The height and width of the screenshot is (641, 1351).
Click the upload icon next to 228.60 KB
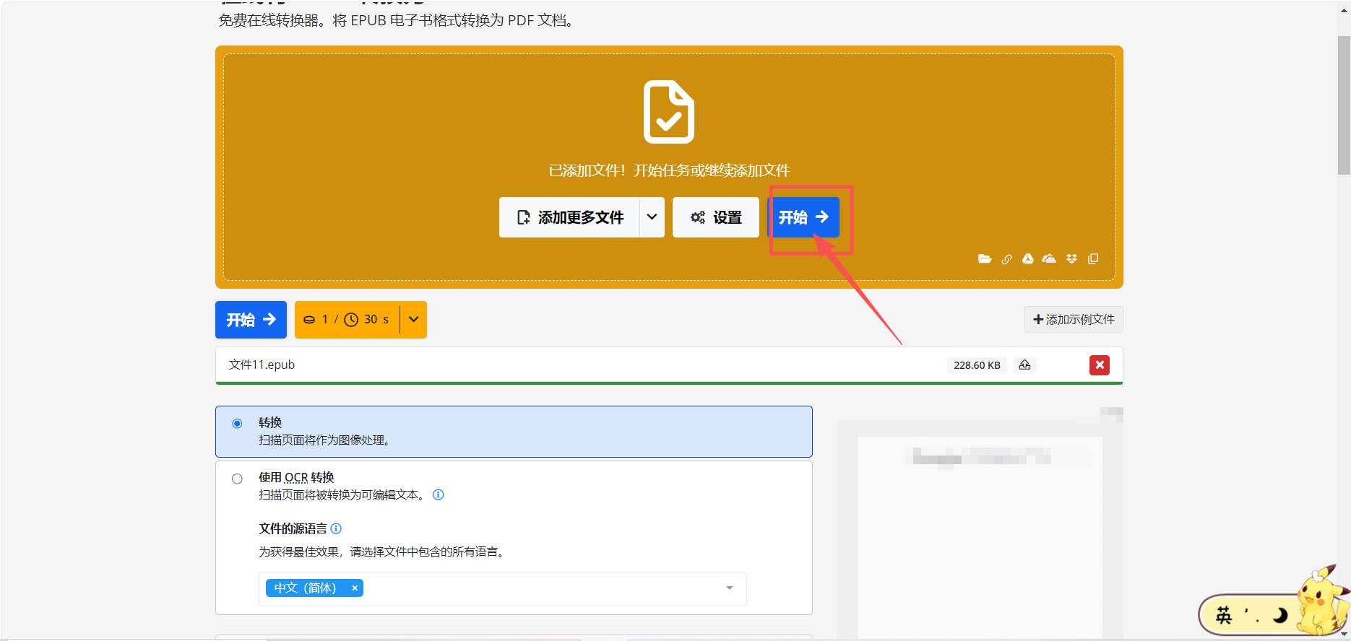tap(1024, 365)
